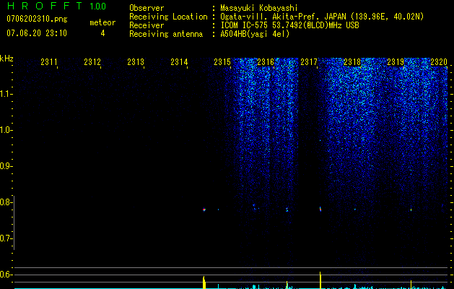The width and height of the screenshot is (454, 289).
Task: Click the tallest yellow intensity spike after 2317
Action: [320, 280]
